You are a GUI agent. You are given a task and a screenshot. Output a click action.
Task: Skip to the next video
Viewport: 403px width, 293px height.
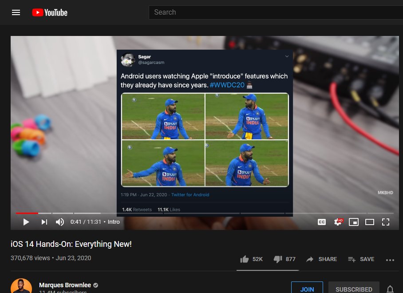44,222
